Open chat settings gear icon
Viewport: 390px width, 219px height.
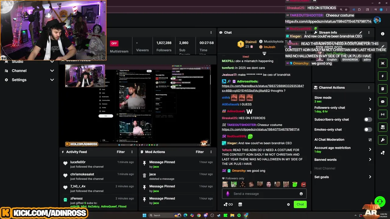point(289,204)
